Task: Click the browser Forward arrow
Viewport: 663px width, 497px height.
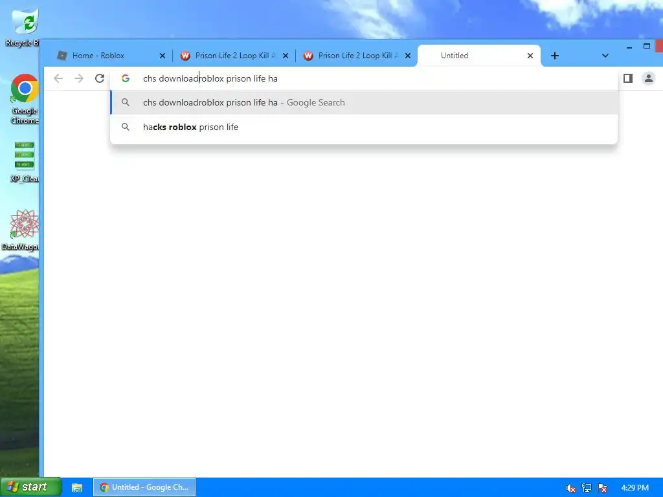Action: point(79,78)
